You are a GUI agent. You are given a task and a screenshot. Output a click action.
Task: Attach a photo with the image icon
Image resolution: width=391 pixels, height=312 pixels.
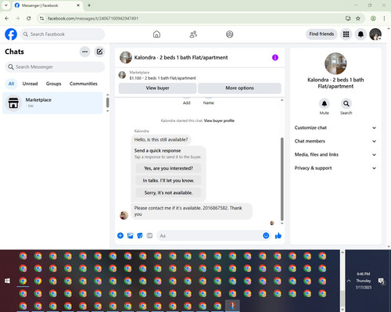tap(130, 235)
